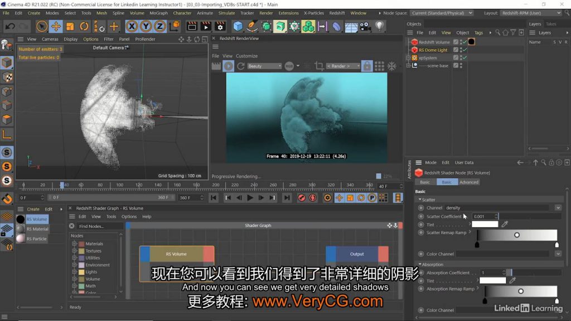Open the X-Particles menu

313,13
